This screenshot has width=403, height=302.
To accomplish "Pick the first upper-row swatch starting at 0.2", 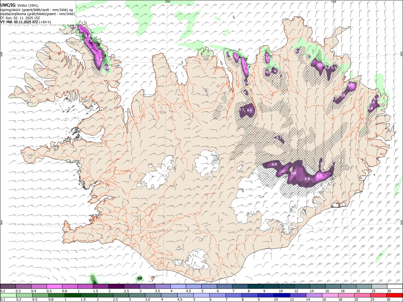I will (x=8, y=286).
